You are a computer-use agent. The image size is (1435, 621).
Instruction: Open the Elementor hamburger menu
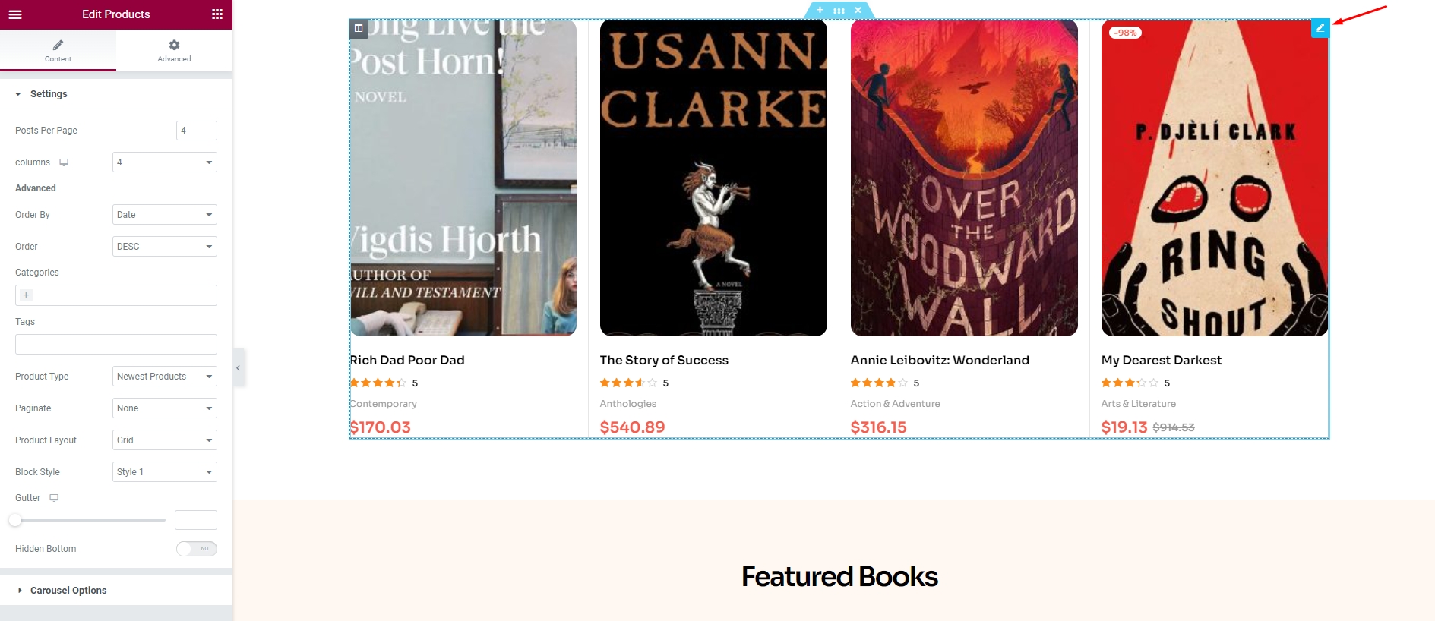tap(15, 14)
